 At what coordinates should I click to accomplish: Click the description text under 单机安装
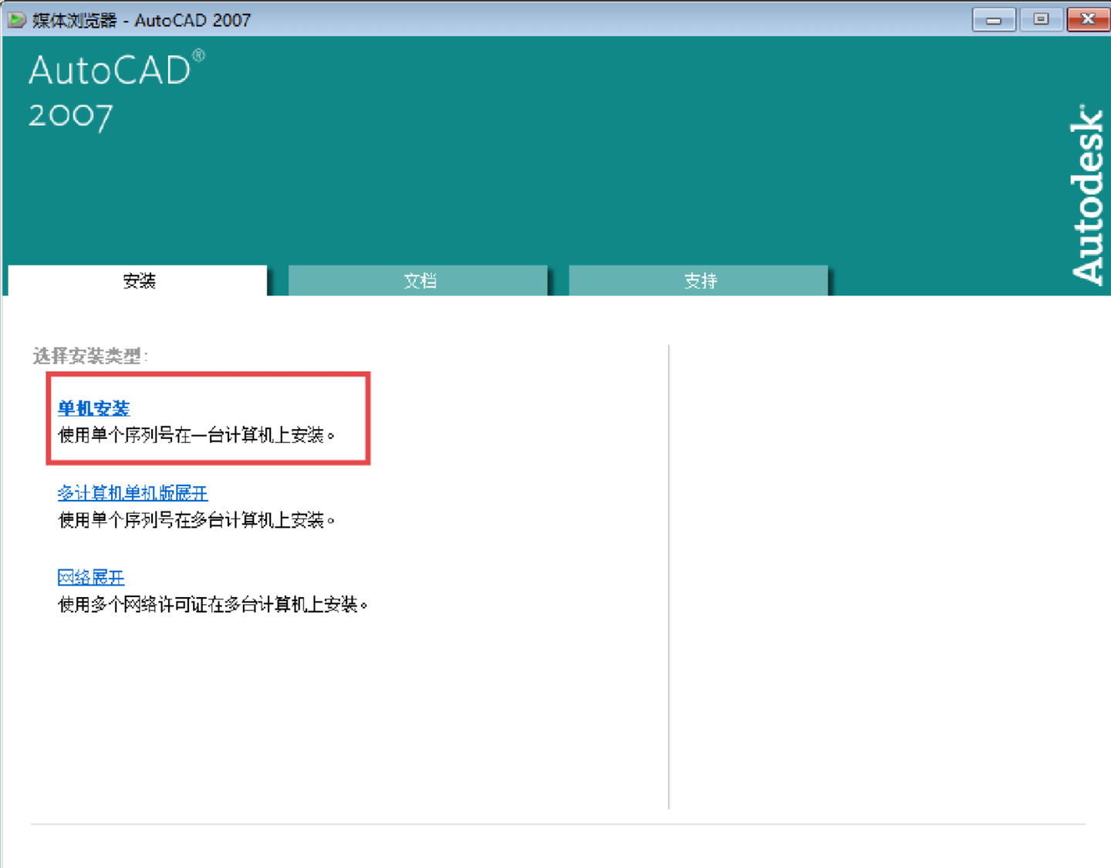pyautogui.click(x=197, y=434)
